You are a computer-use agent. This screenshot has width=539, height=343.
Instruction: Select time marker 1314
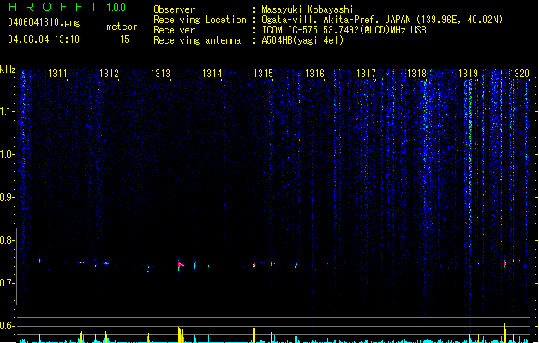(x=213, y=74)
